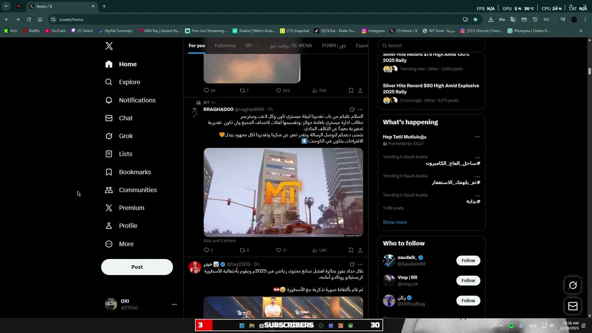The image size is (592, 333).
Task: Switch to the MT timeline tab
Action: pos(249,46)
